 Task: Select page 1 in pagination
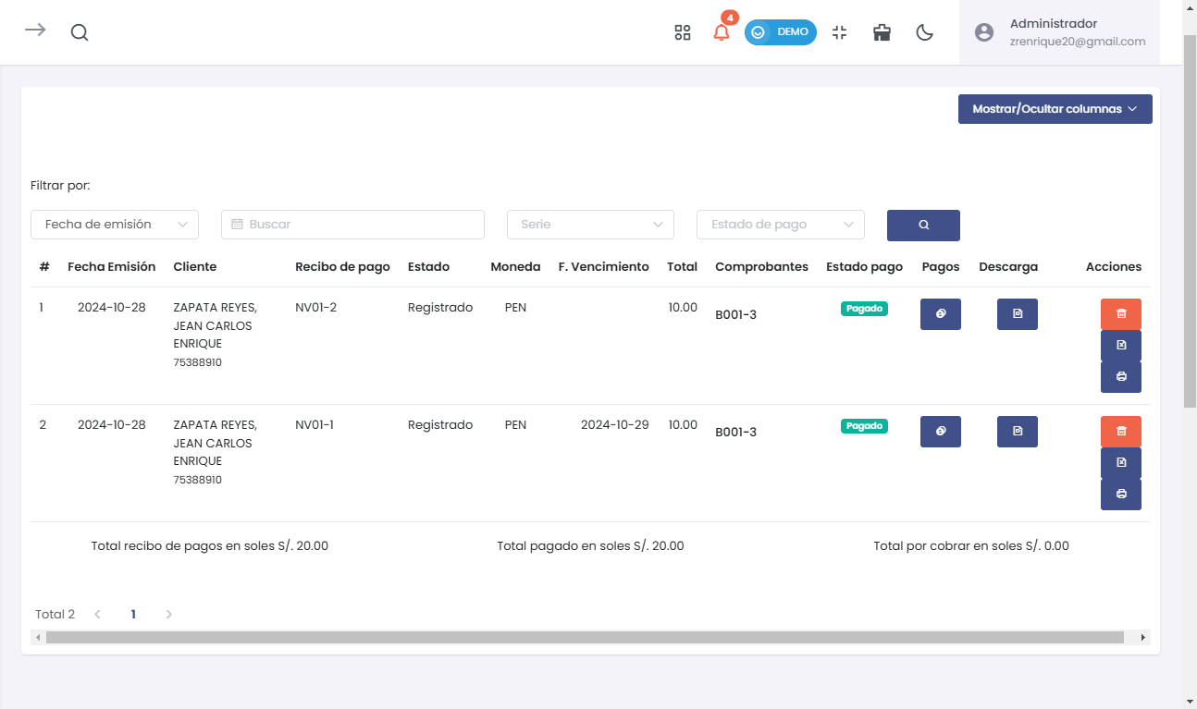point(133,614)
